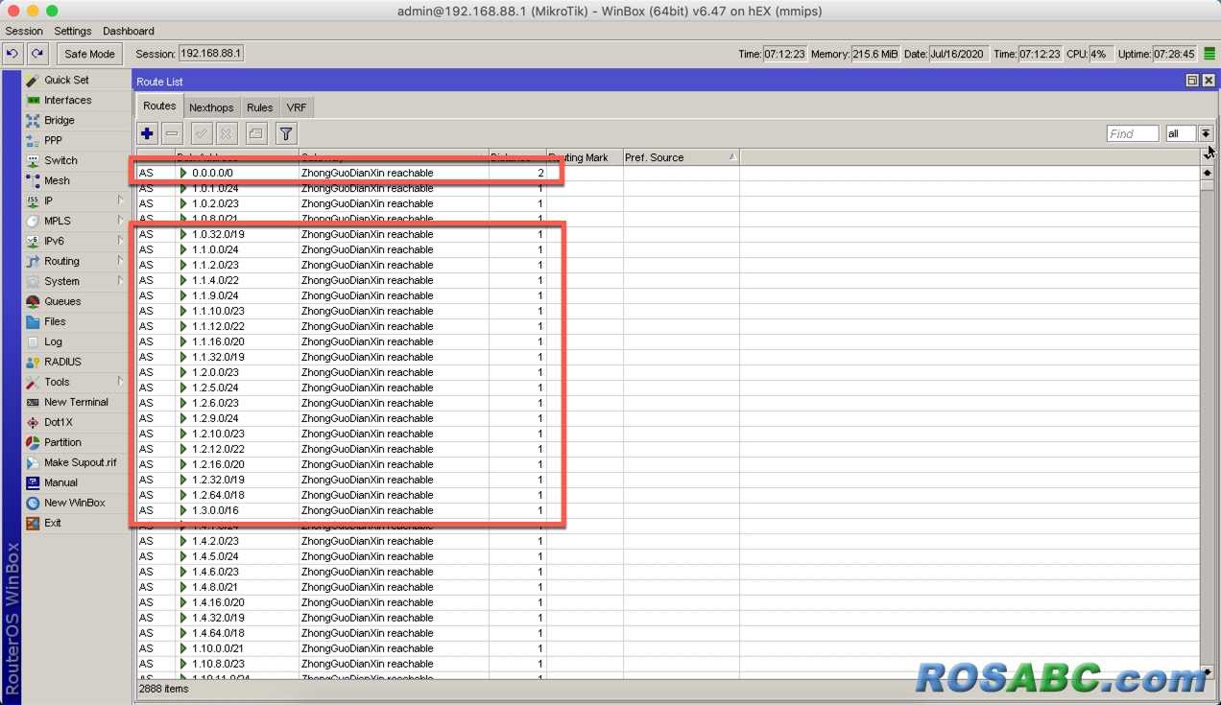Open the Queues section
The image size is (1221, 705).
[x=62, y=302]
